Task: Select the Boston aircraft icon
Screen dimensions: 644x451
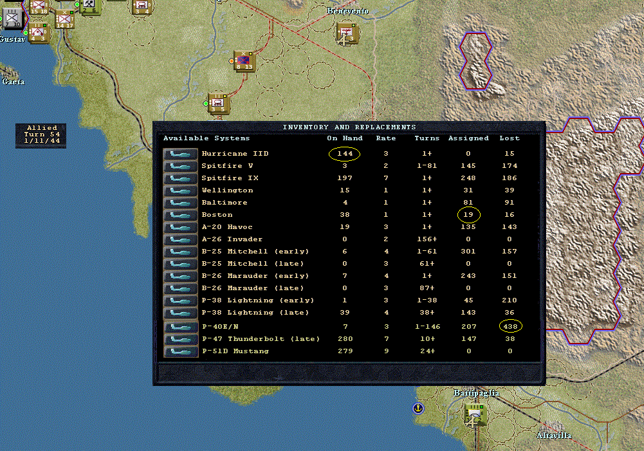Action: 181,216
